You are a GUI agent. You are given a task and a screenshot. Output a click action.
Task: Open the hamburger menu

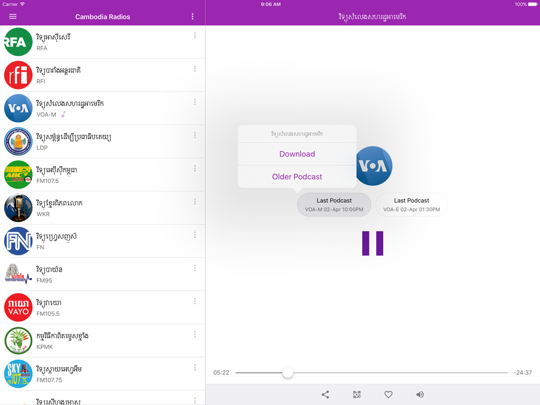point(13,17)
